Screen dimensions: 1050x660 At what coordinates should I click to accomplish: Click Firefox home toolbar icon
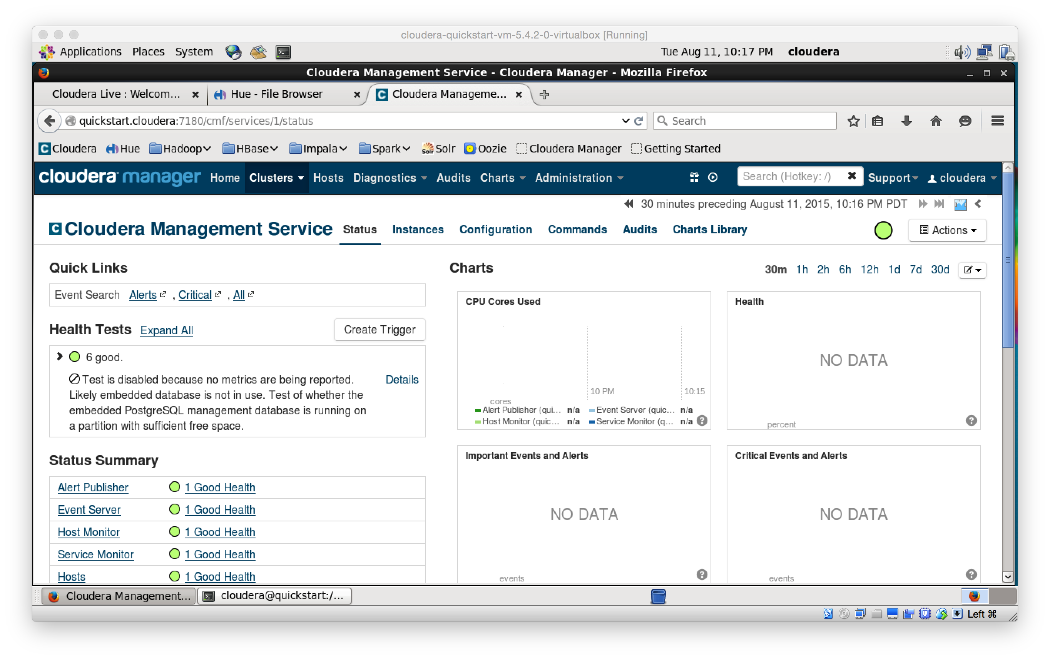(x=936, y=121)
